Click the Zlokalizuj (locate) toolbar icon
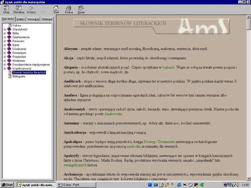 [x=19, y=8]
